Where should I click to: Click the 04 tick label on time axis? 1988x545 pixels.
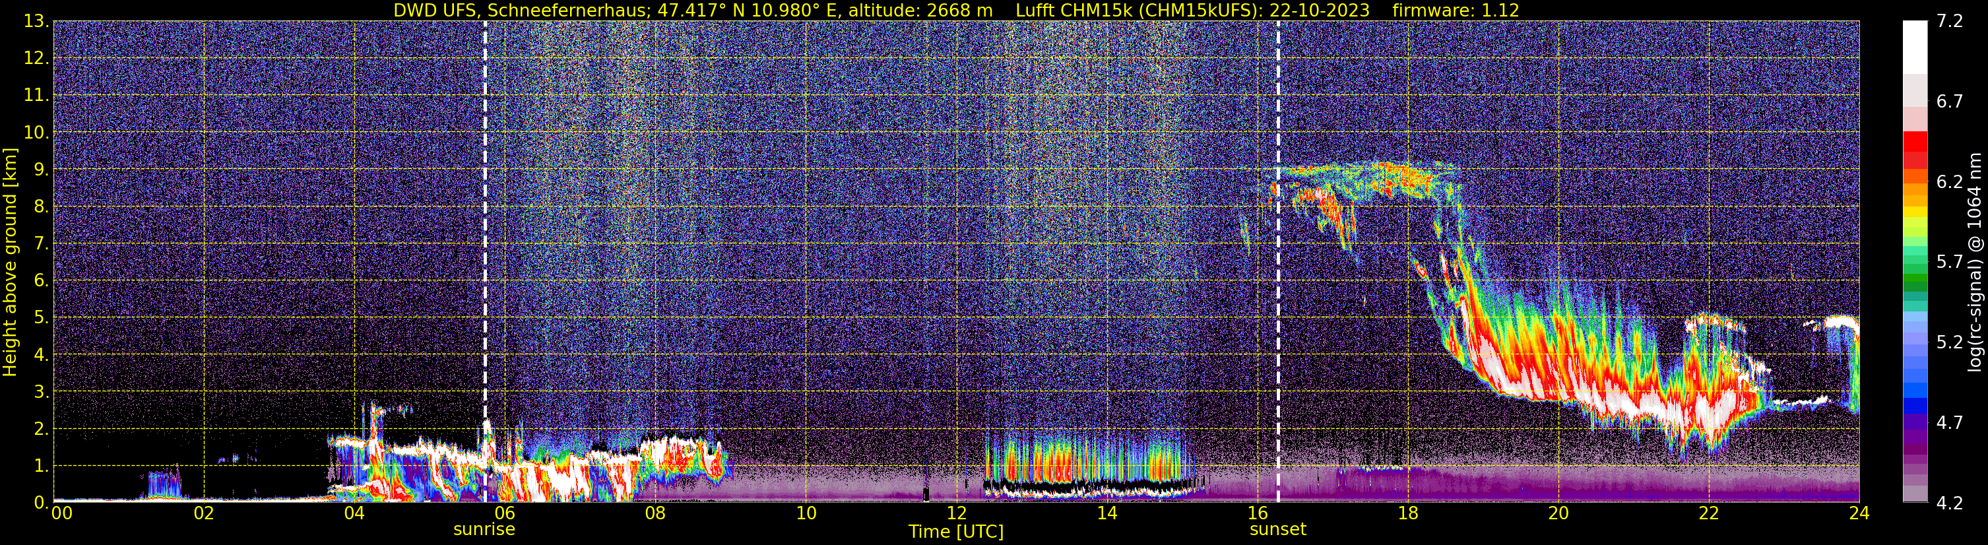354,513
